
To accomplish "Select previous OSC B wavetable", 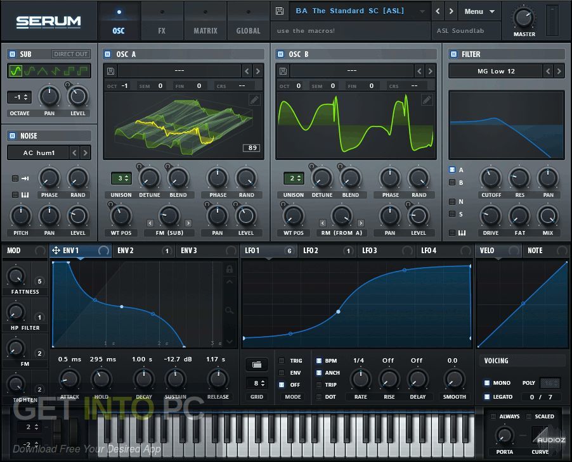I will 420,71.
